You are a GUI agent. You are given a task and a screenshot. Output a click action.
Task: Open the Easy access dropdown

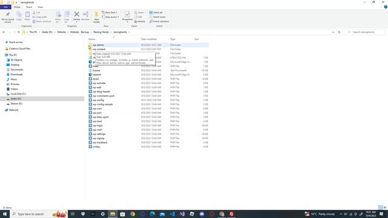click(110, 17)
